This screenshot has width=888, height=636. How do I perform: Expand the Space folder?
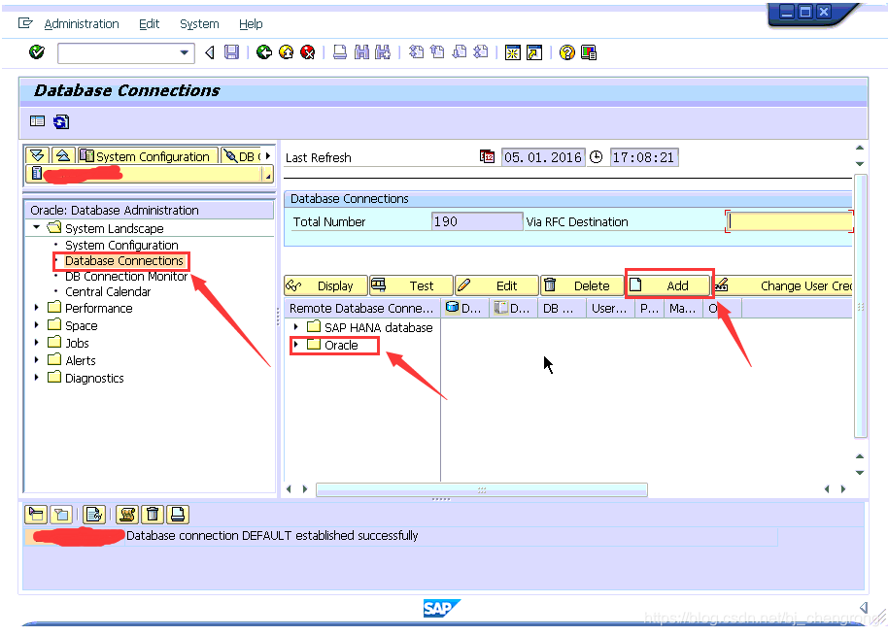pyautogui.click(x=36, y=325)
